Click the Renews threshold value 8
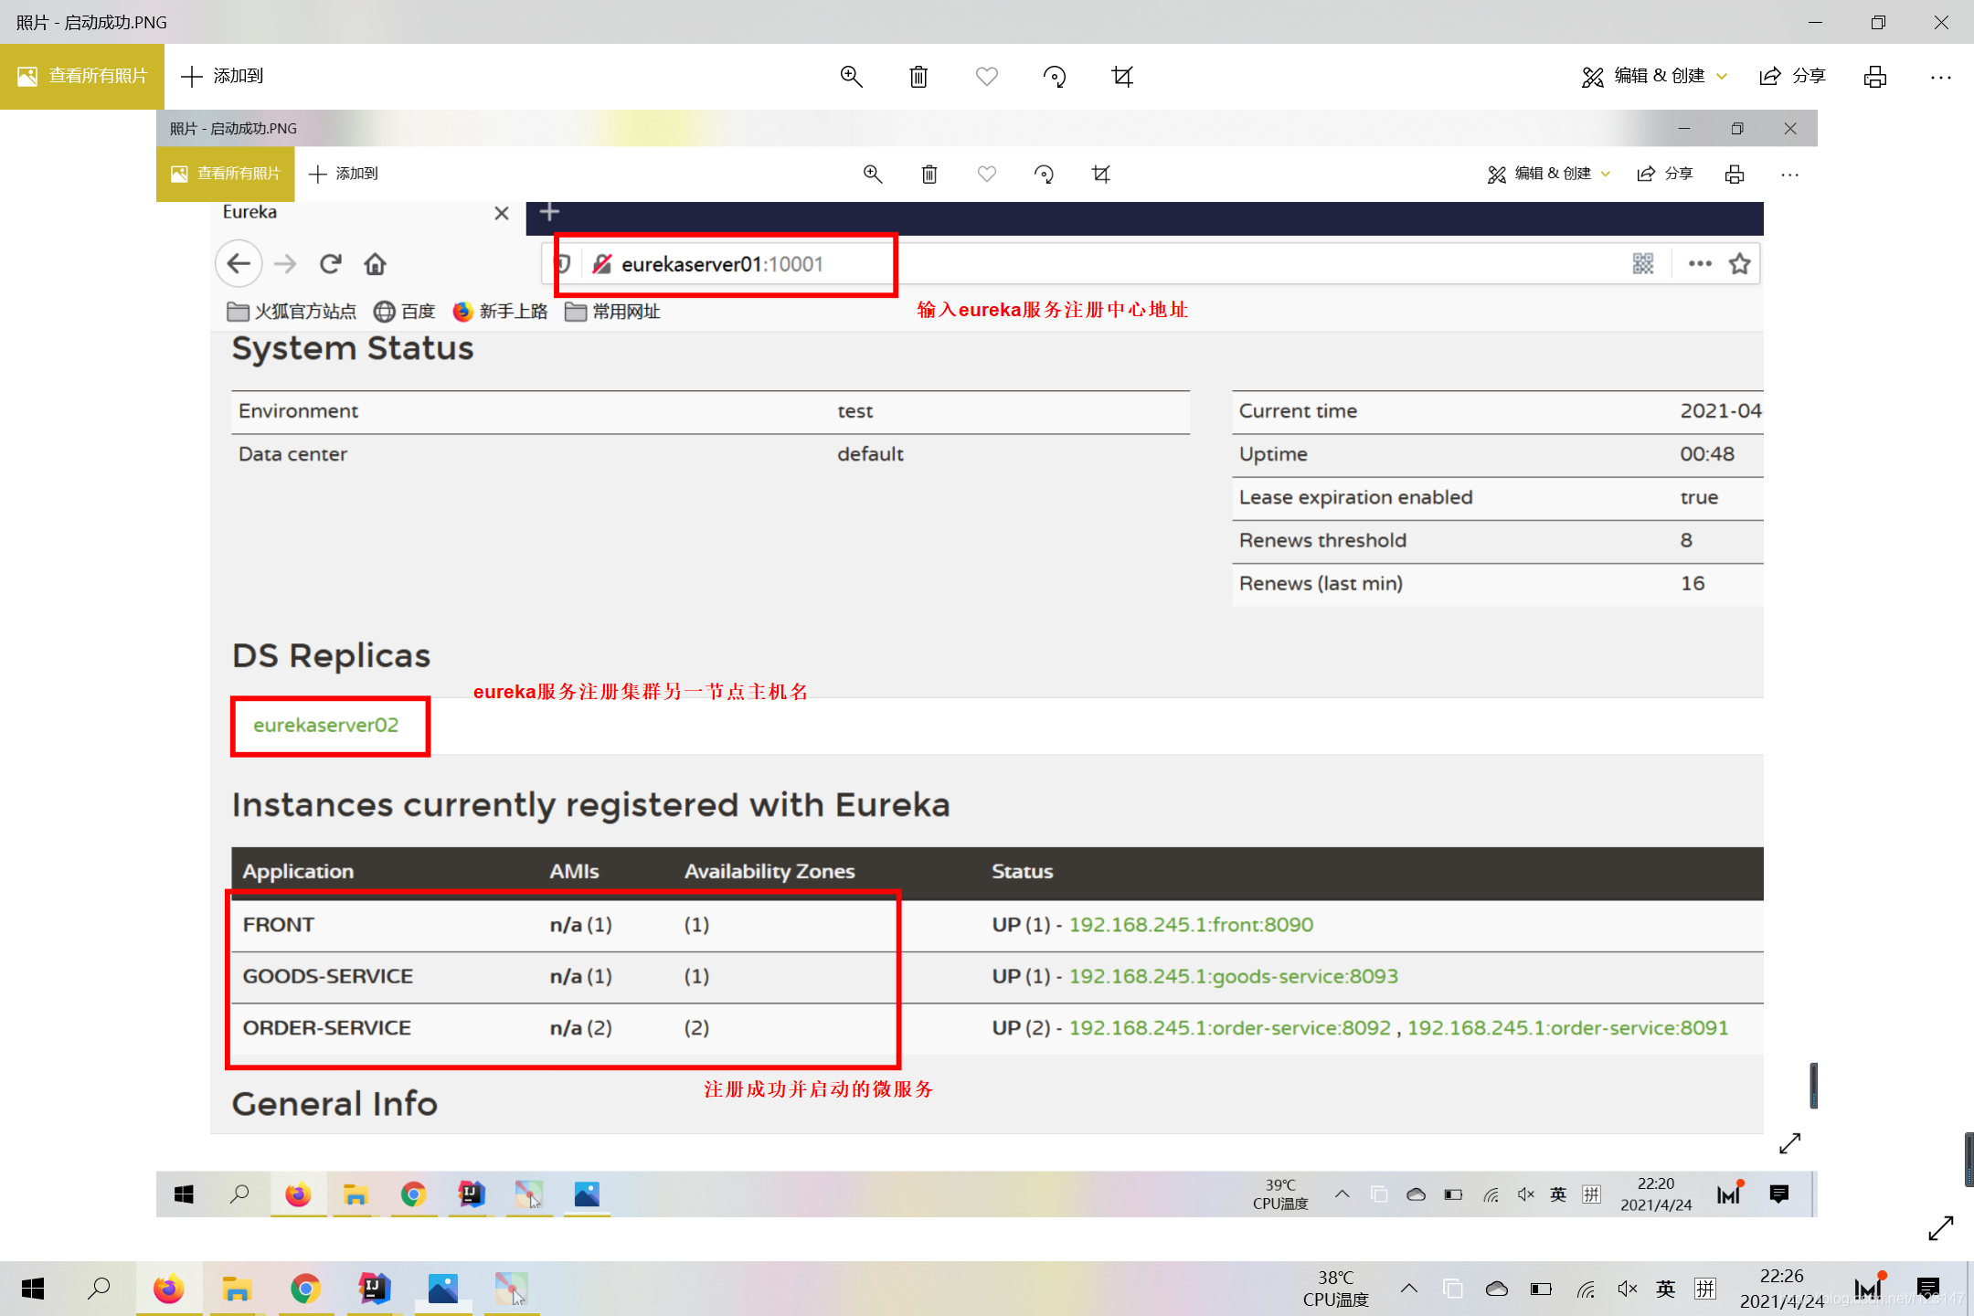Viewport: 1974px width, 1316px height. pos(1685,540)
